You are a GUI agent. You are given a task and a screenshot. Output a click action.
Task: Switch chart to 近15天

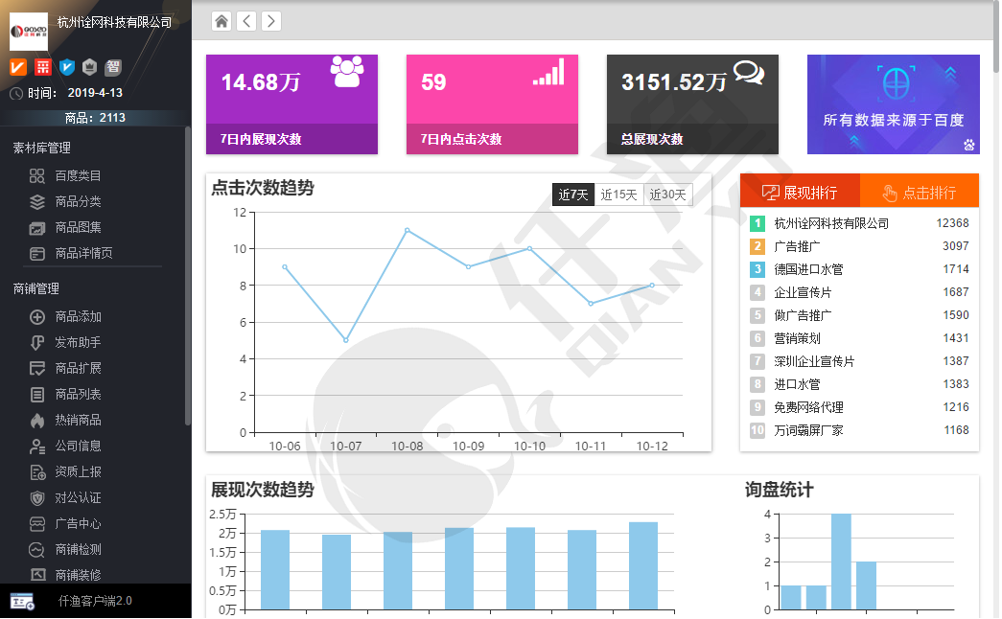(618, 195)
